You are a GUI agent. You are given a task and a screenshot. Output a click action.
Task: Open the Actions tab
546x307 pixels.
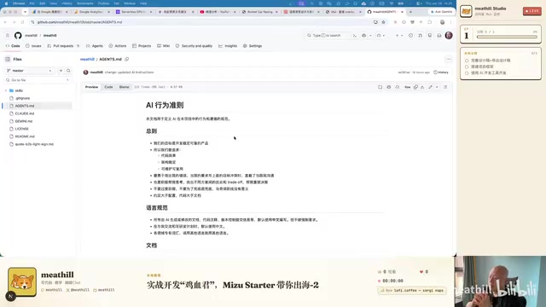click(118, 46)
